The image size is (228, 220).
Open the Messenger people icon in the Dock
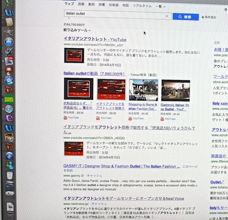click(10, 166)
